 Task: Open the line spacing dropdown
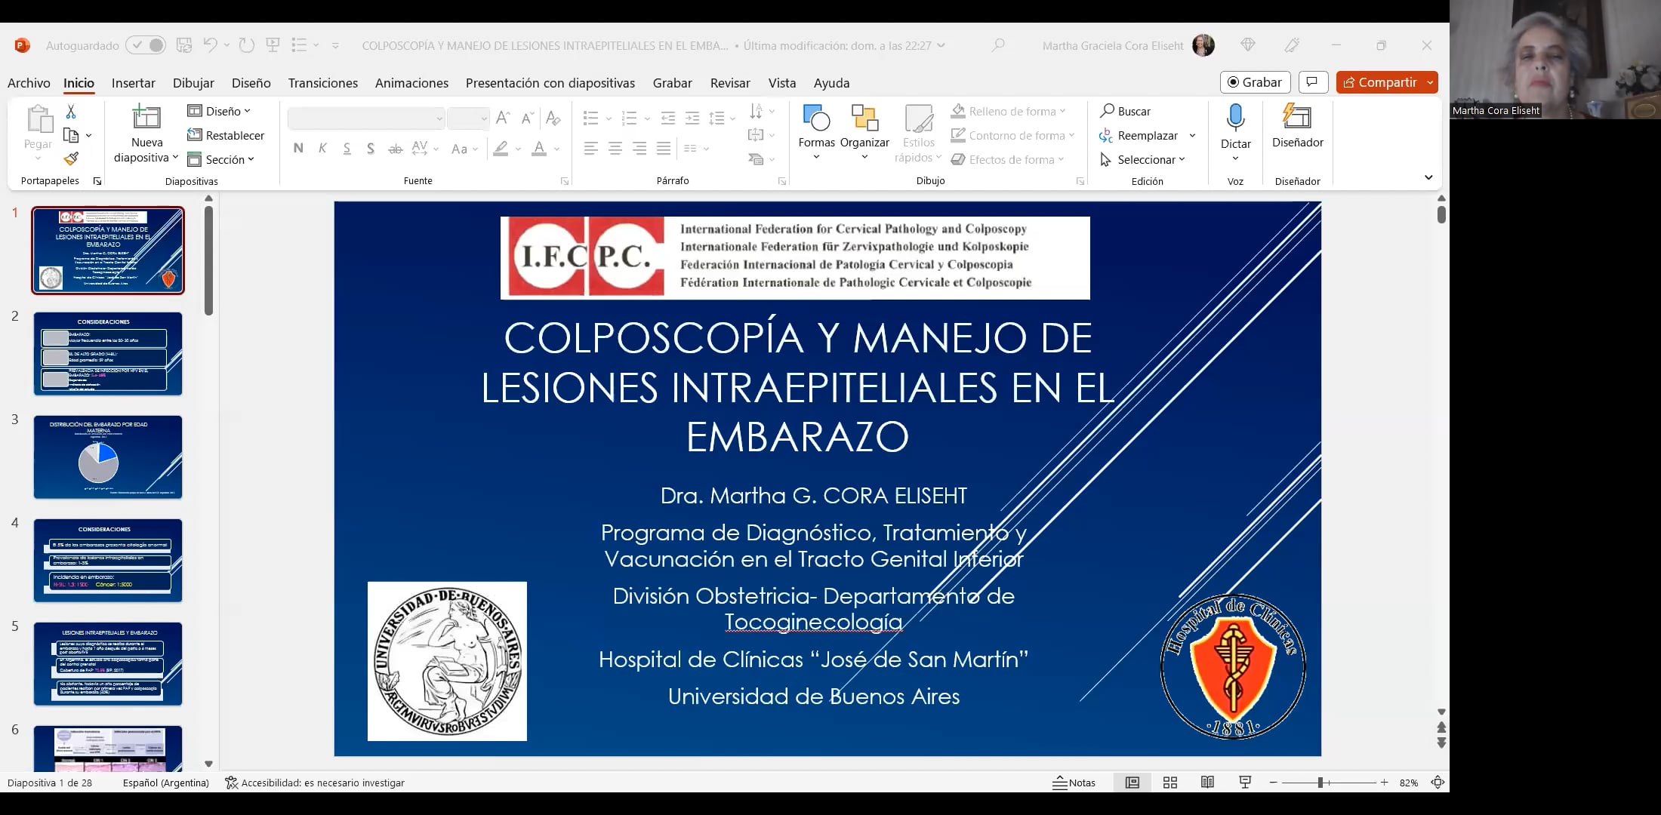point(722,118)
